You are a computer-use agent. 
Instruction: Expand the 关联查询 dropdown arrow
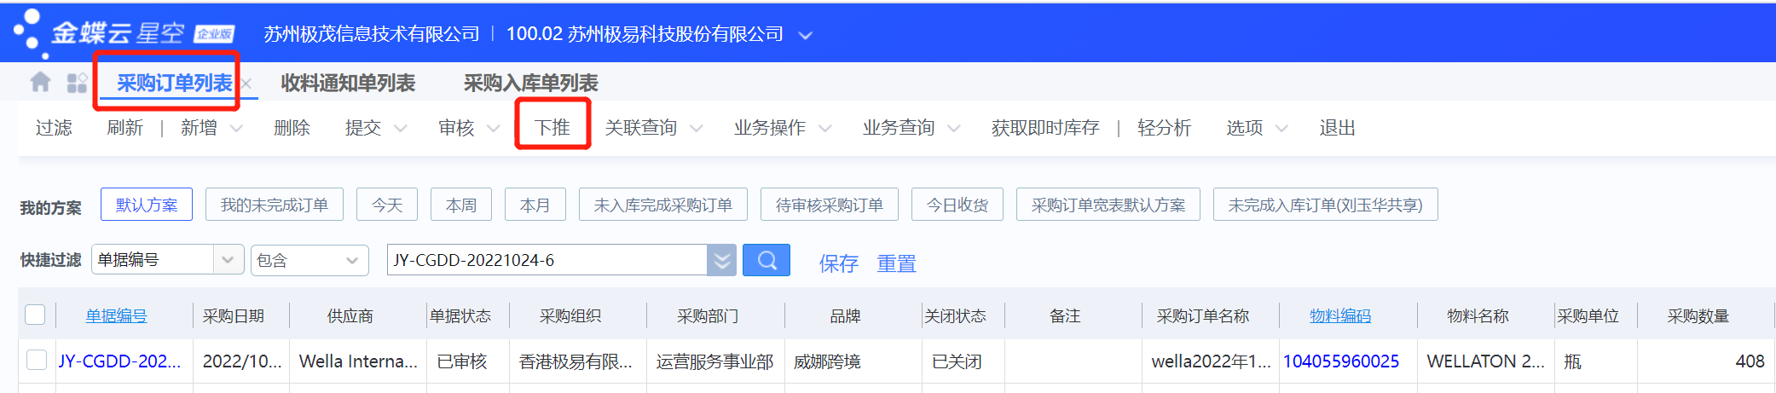(696, 129)
